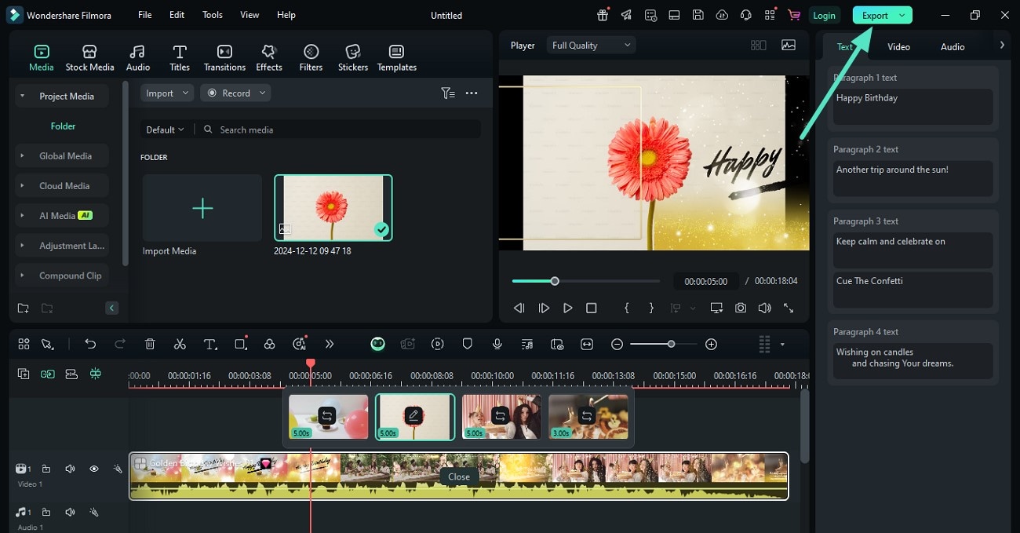The width and height of the screenshot is (1020, 533).
Task: Open the media panel more options
Action: pyautogui.click(x=472, y=93)
